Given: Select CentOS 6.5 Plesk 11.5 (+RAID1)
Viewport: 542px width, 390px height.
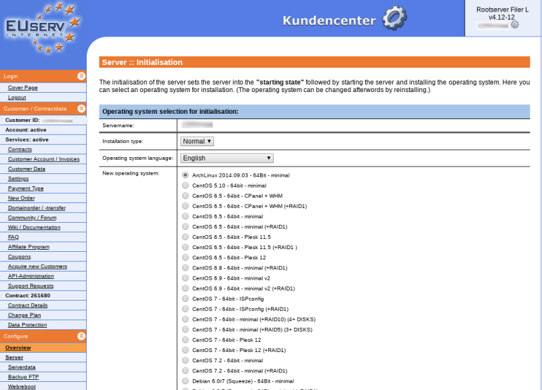Looking at the screenshot, I should pyautogui.click(x=185, y=247).
